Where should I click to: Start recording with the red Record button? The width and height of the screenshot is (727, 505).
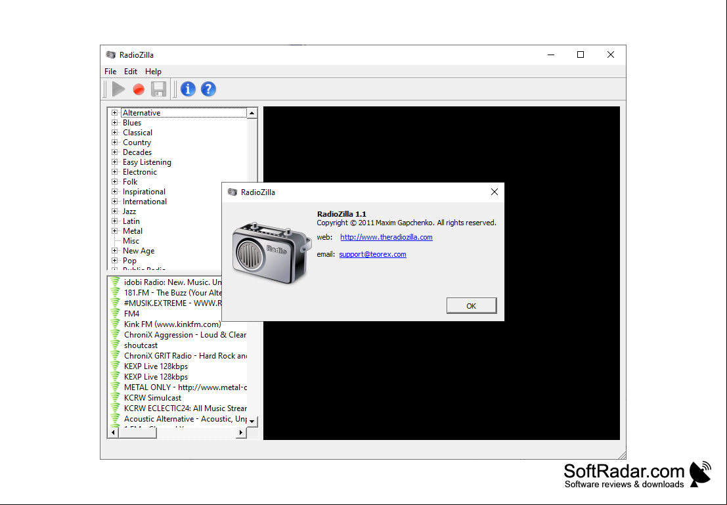138,89
